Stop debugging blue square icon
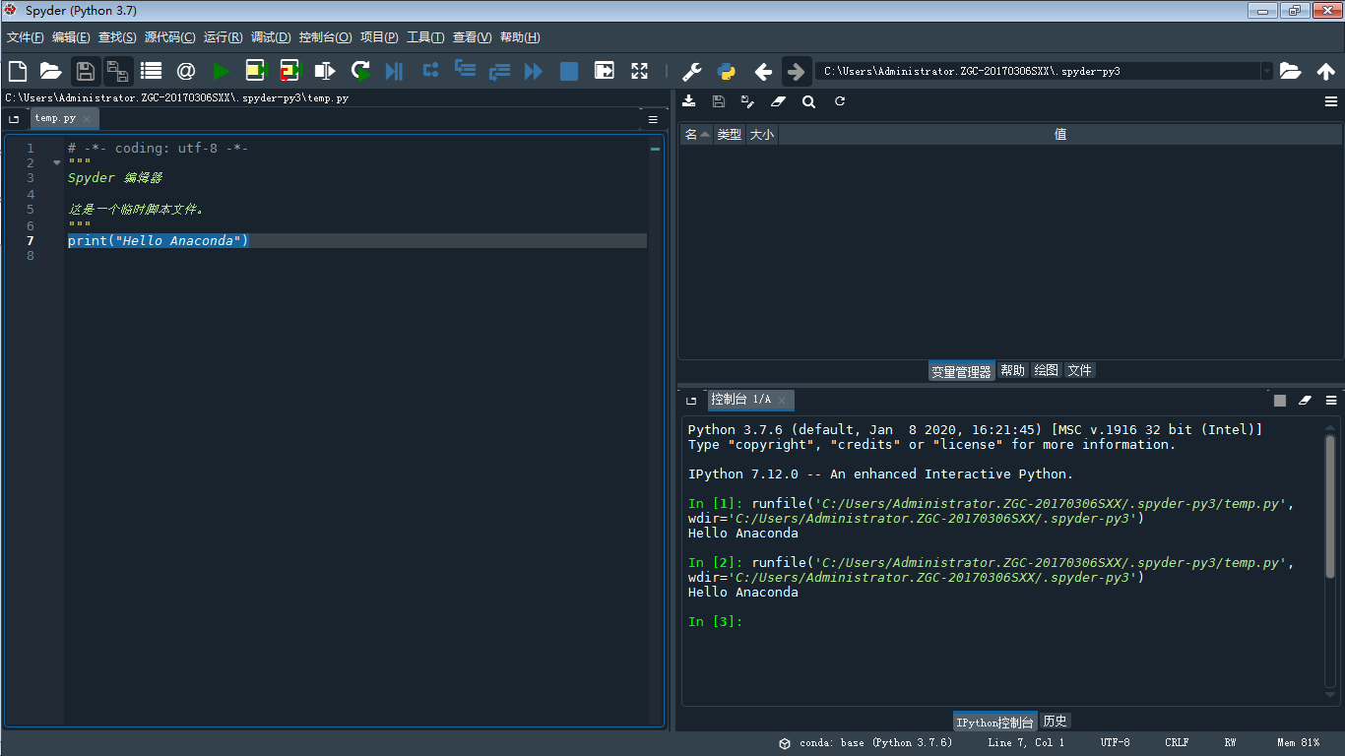1345x756 pixels. click(569, 71)
